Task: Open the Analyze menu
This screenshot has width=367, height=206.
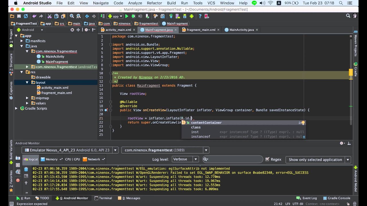Action: point(135,3)
